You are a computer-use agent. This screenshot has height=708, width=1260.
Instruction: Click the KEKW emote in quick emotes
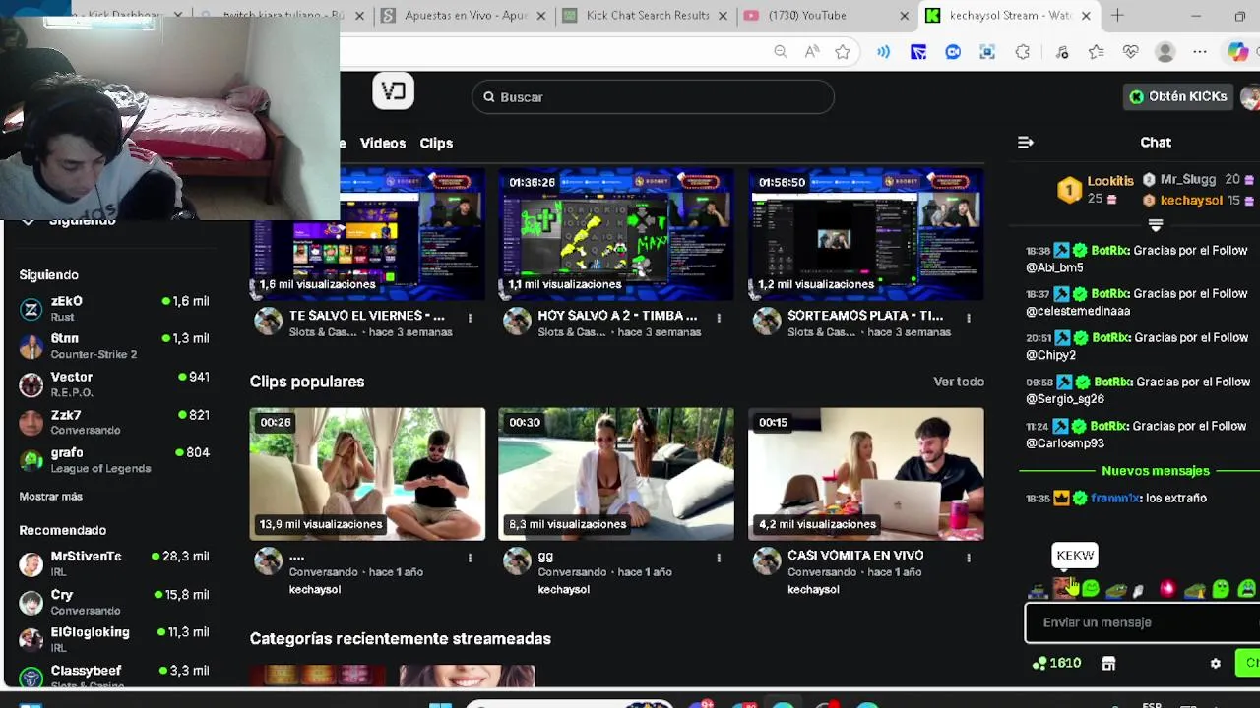click(1063, 589)
